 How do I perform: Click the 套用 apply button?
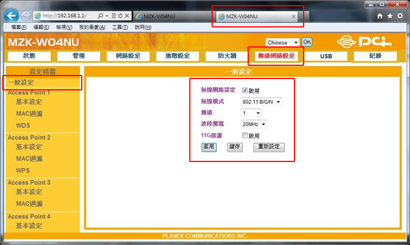point(209,147)
